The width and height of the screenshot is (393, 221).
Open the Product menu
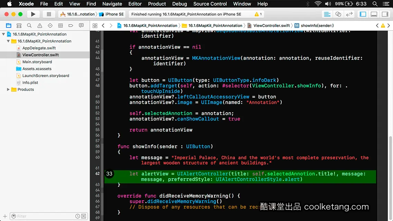(157, 4)
